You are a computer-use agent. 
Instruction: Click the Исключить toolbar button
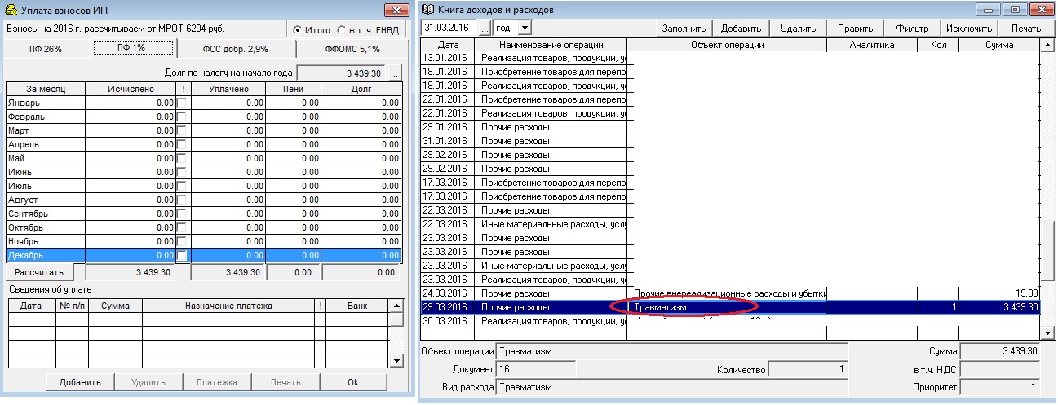pos(968,29)
